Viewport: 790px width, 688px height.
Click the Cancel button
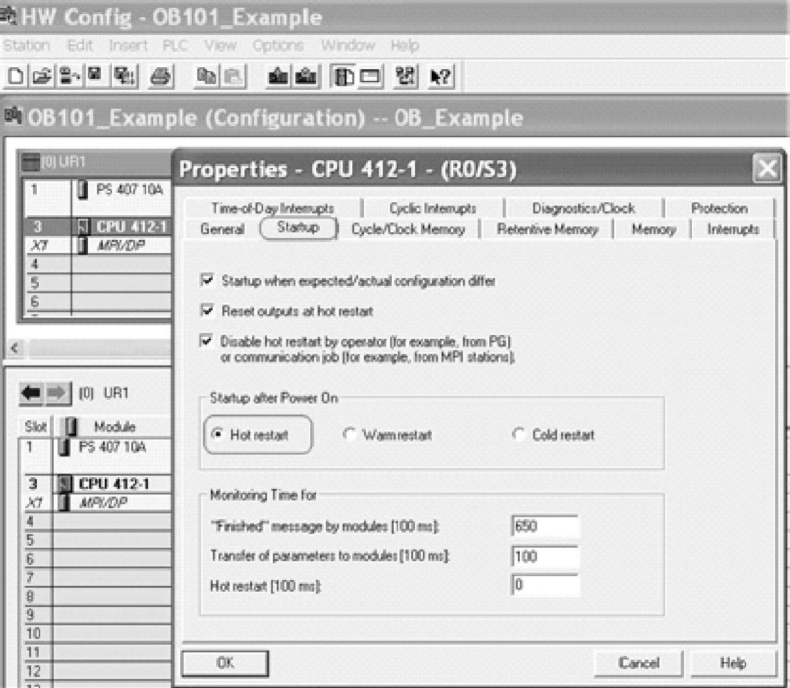(x=638, y=663)
